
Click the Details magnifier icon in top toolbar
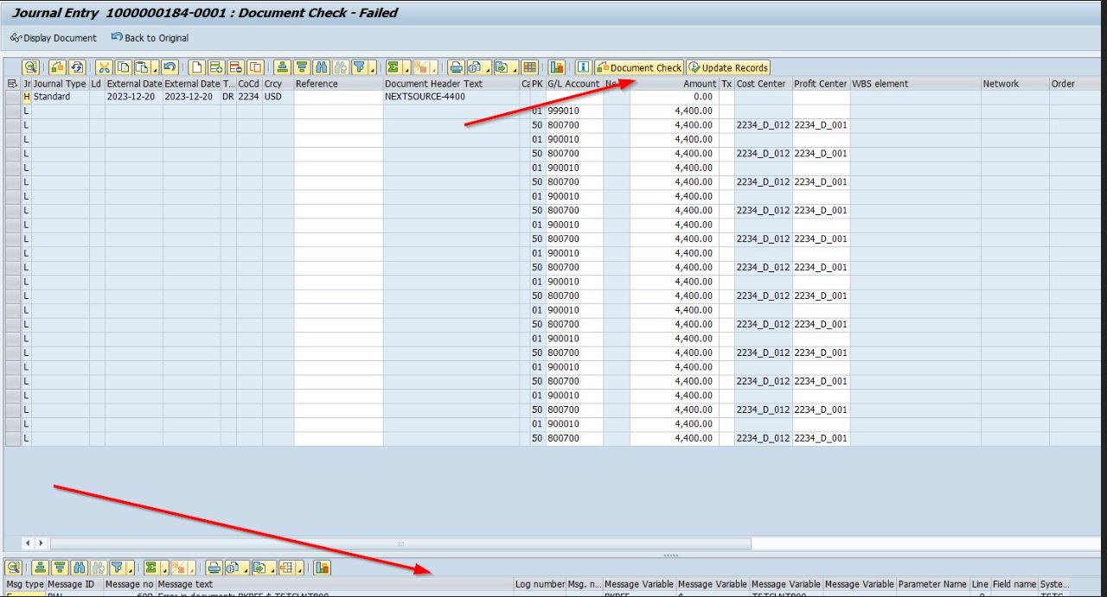31,67
